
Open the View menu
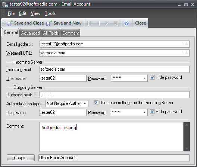[x=35, y=13]
